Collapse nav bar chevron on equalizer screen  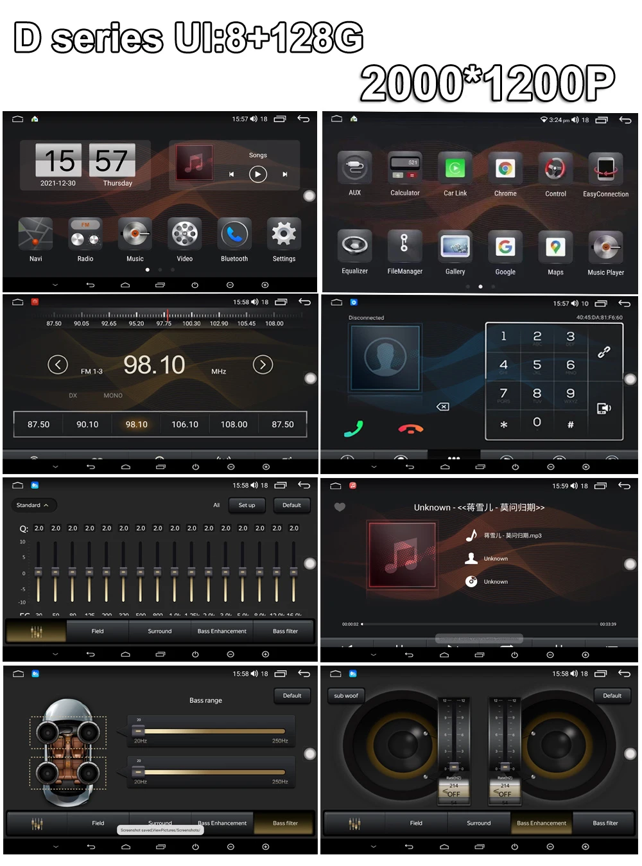[x=55, y=654]
